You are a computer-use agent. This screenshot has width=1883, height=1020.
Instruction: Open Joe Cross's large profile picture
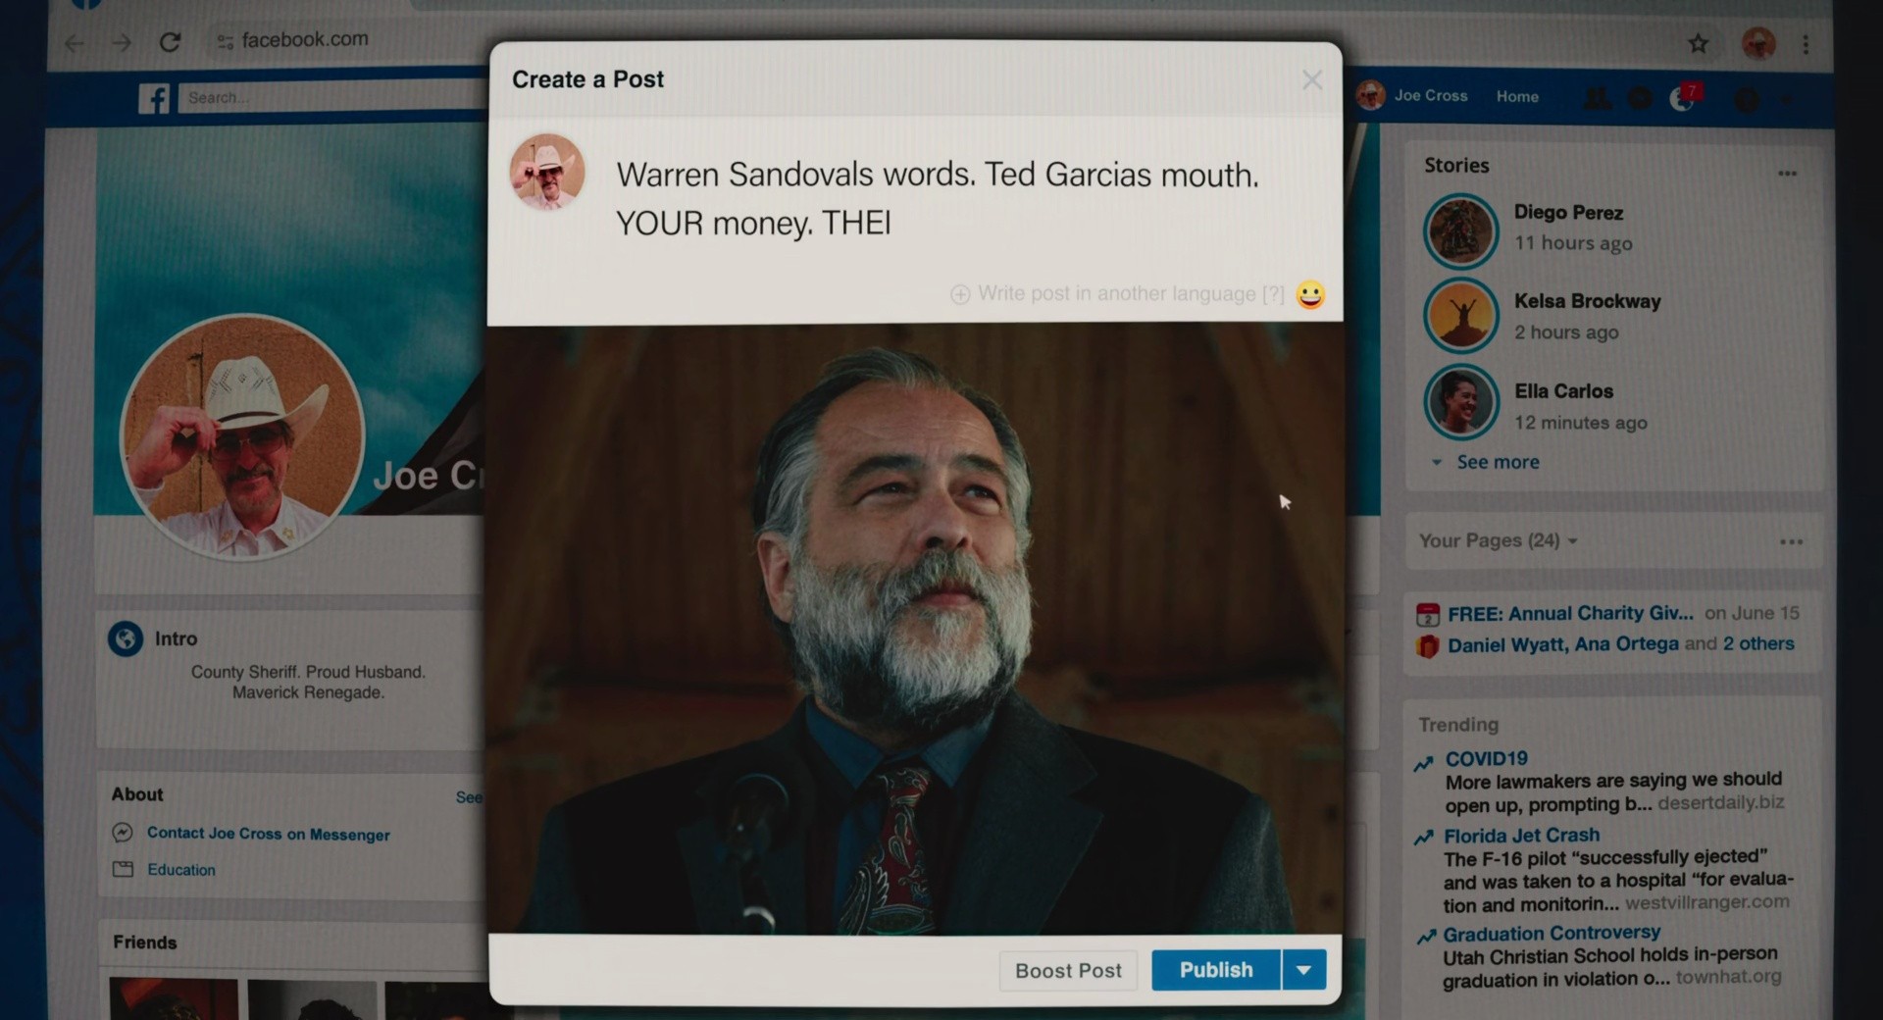242,437
